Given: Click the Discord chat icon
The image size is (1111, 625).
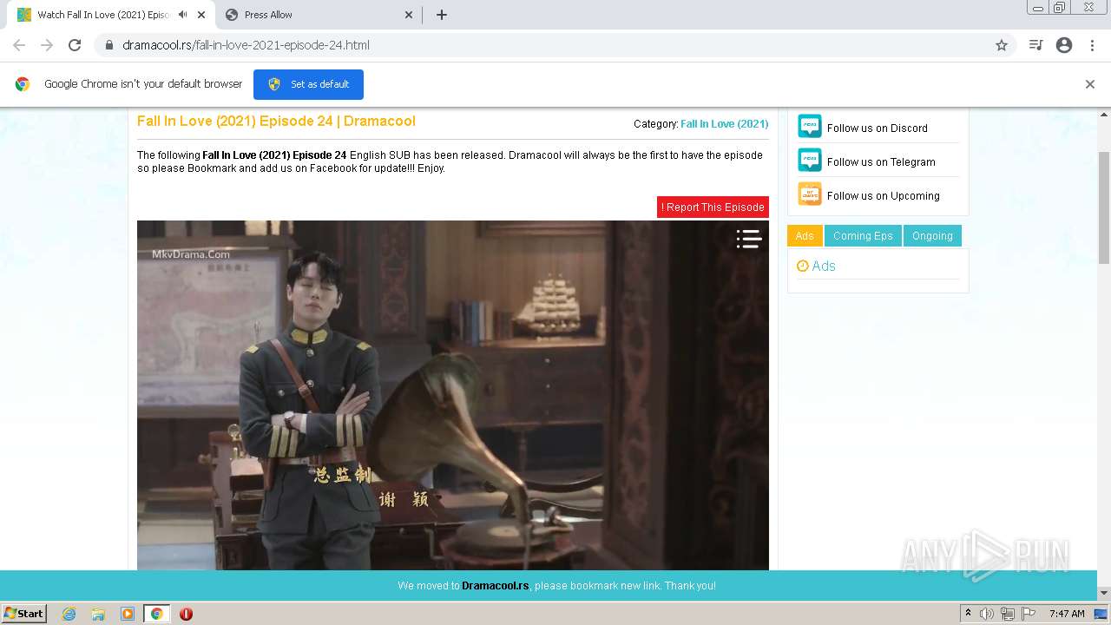Looking at the screenshot, I should tap(810, 126).
